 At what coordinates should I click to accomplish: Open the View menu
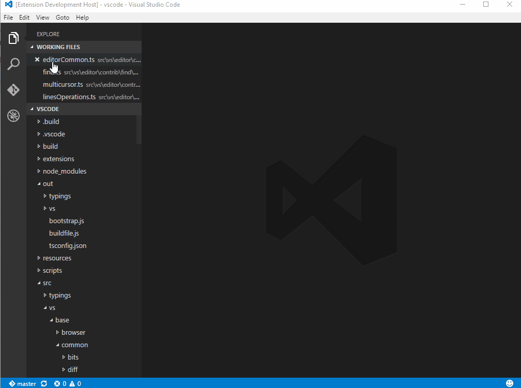42,17
